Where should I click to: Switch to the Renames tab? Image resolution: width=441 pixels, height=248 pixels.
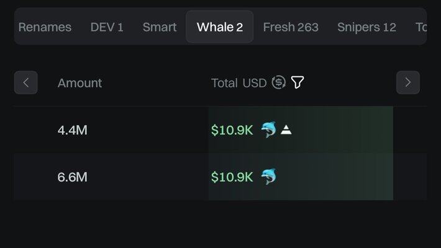point(45,27)
